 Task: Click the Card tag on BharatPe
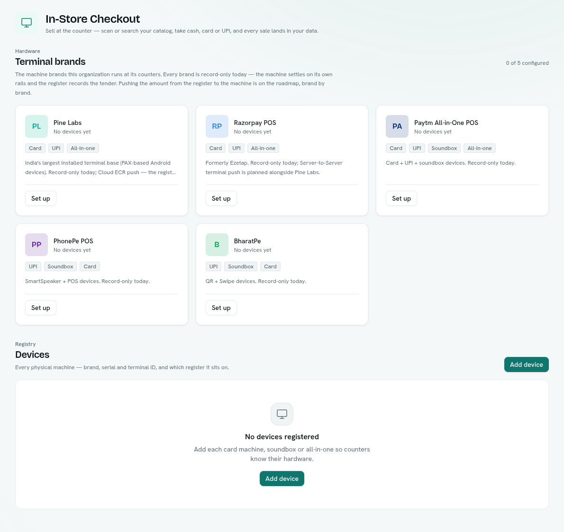point(270,266)
